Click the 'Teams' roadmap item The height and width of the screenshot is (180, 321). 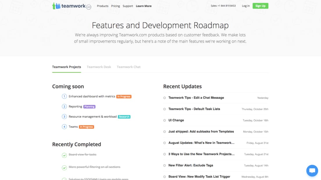click(73, 127)
